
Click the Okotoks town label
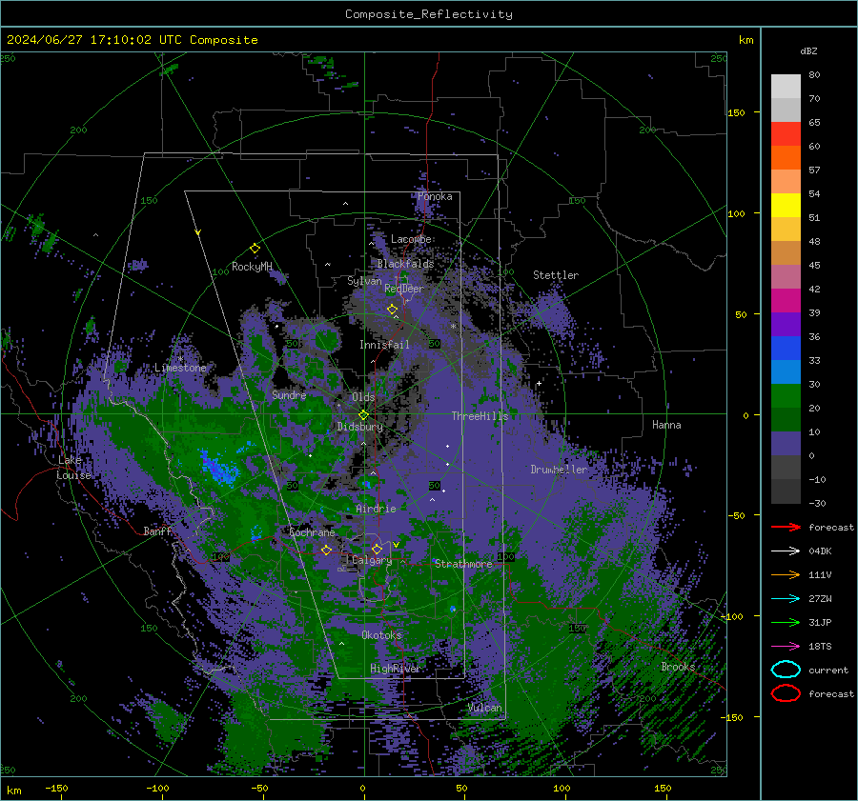click(x=381, y=635)
